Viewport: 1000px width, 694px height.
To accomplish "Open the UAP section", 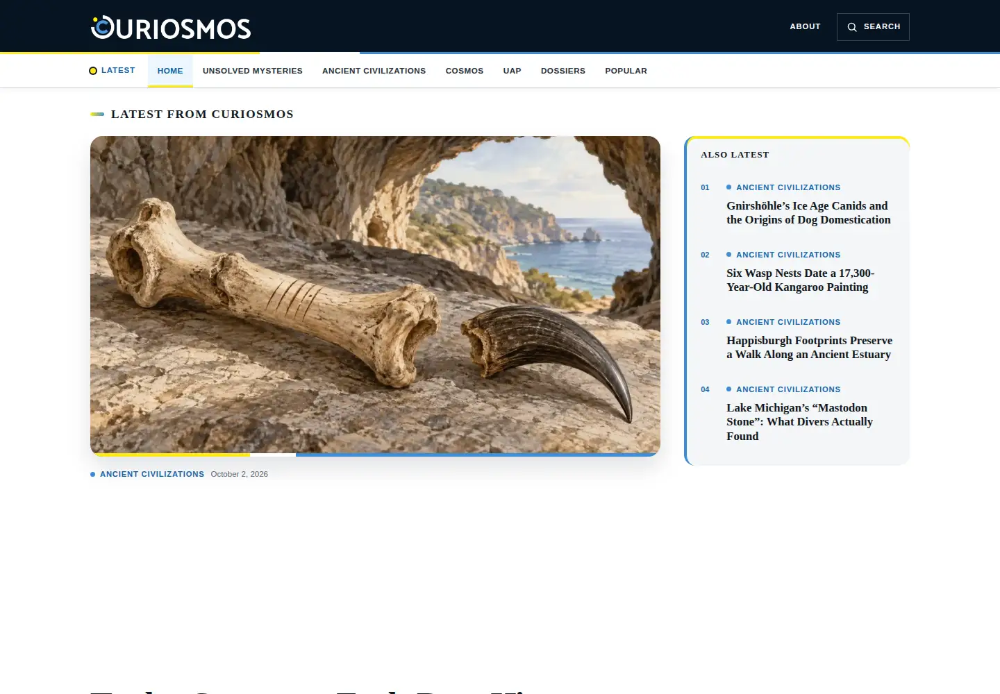I will tap(512, 71).
